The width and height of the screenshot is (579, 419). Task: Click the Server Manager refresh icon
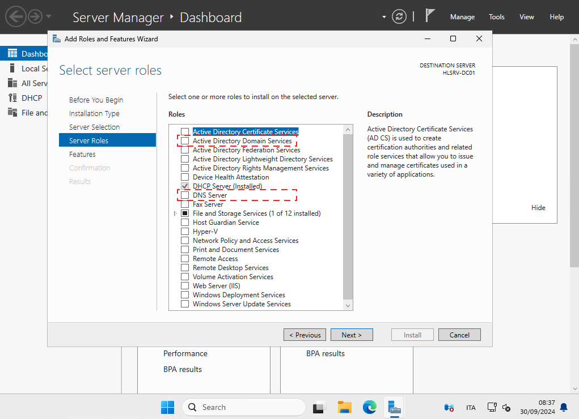pos(400,16)
